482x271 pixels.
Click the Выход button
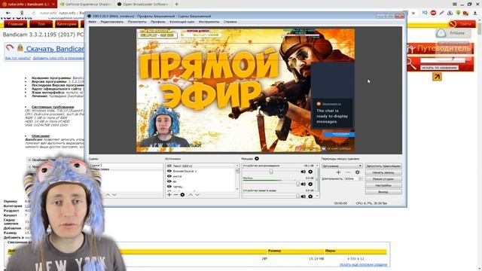click(383, 192)
